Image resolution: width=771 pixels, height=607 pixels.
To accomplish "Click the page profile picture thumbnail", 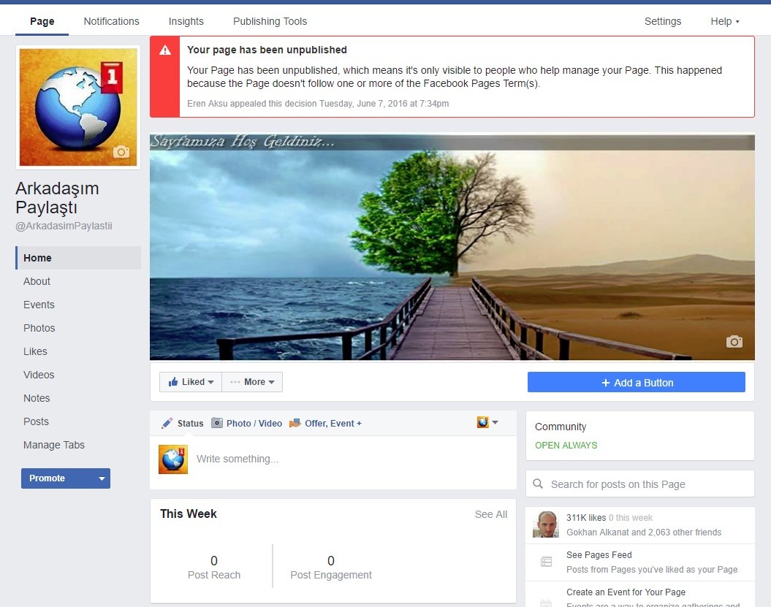I will pyautogui.click(x=78, y=107).
